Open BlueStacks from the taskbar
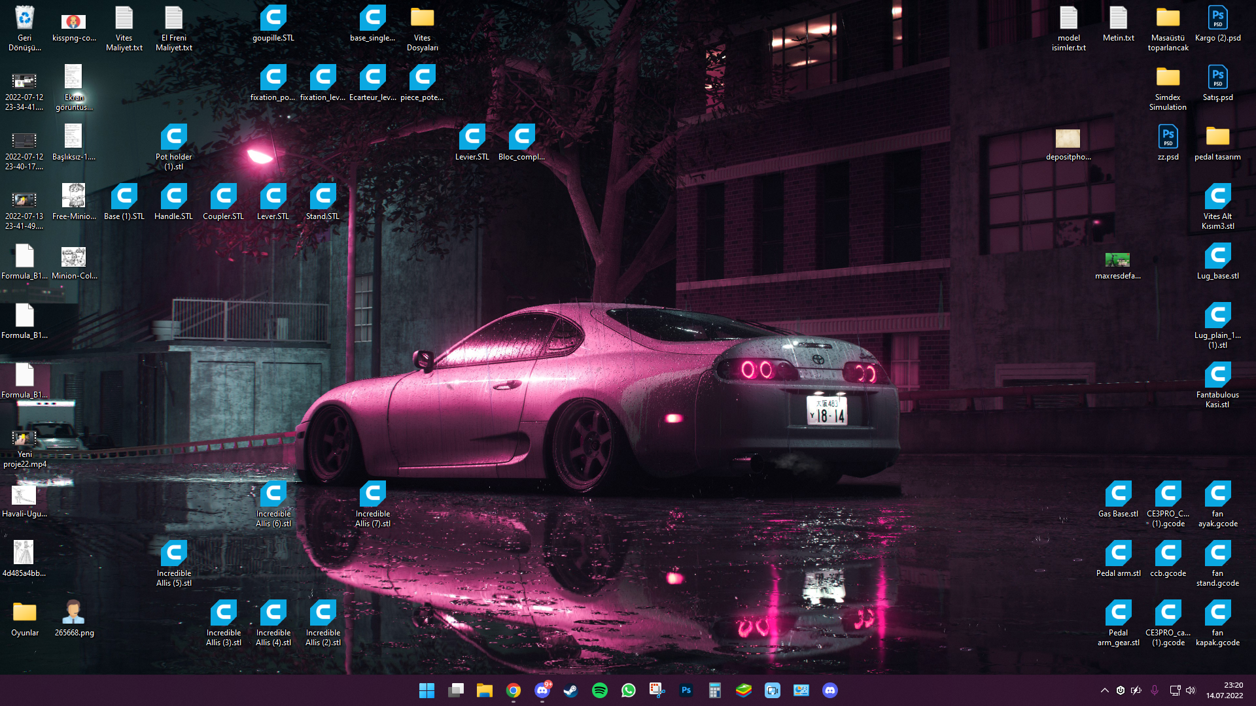 (x=743, y=690)
